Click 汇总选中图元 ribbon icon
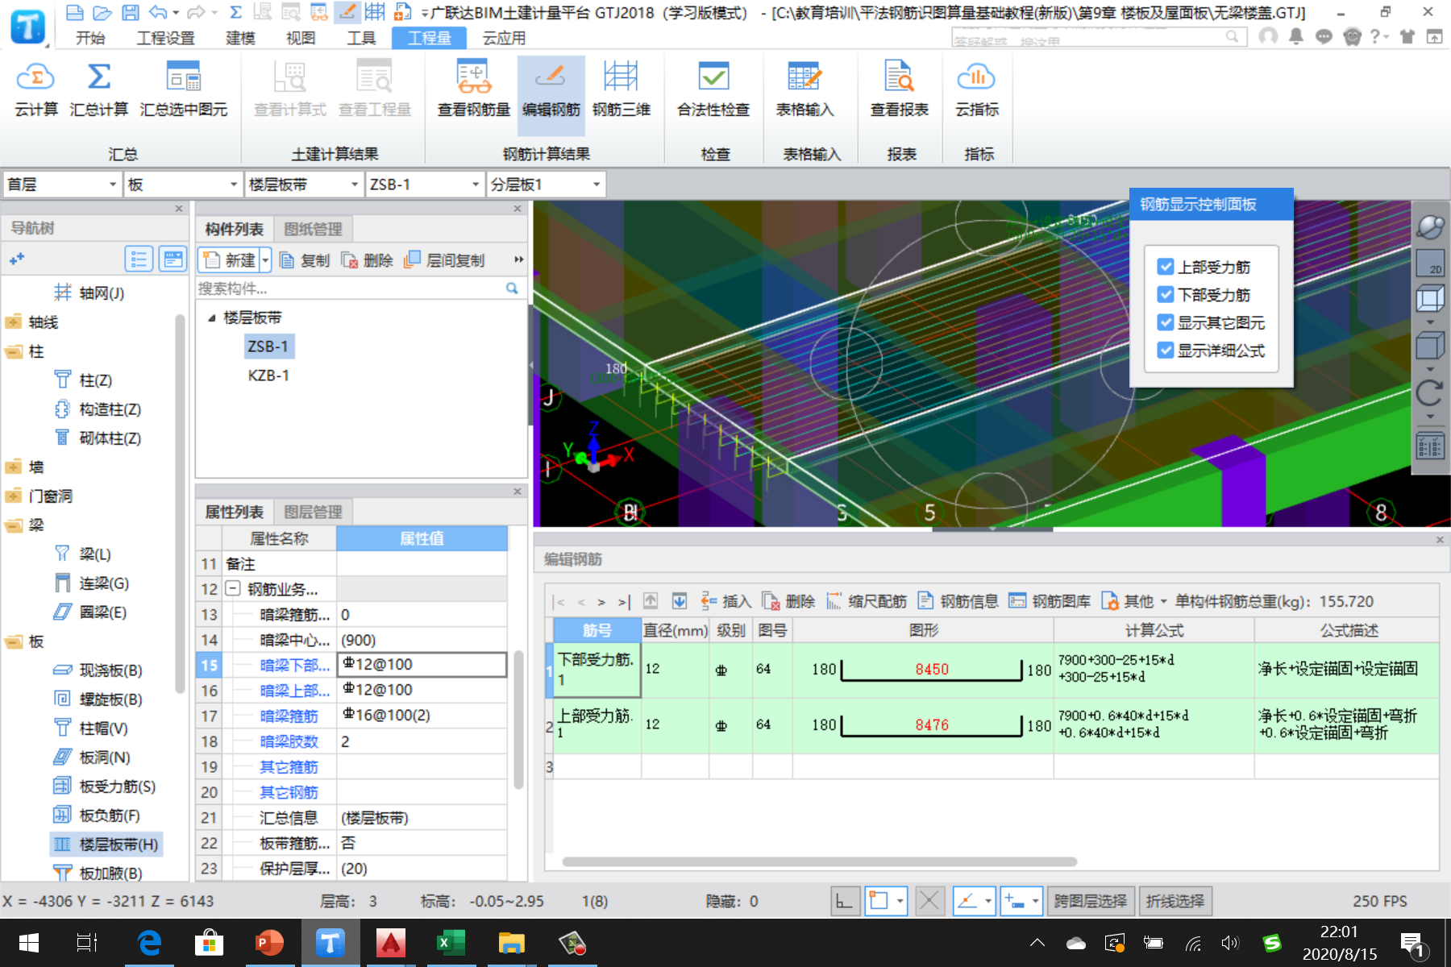Viewport: 1451px width, 967px height. 184,89
